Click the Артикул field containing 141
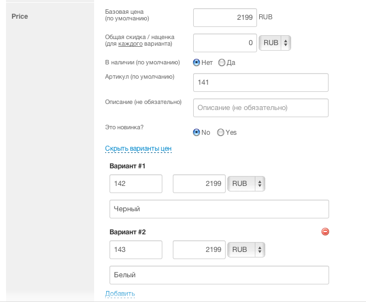 coord(261,83)
